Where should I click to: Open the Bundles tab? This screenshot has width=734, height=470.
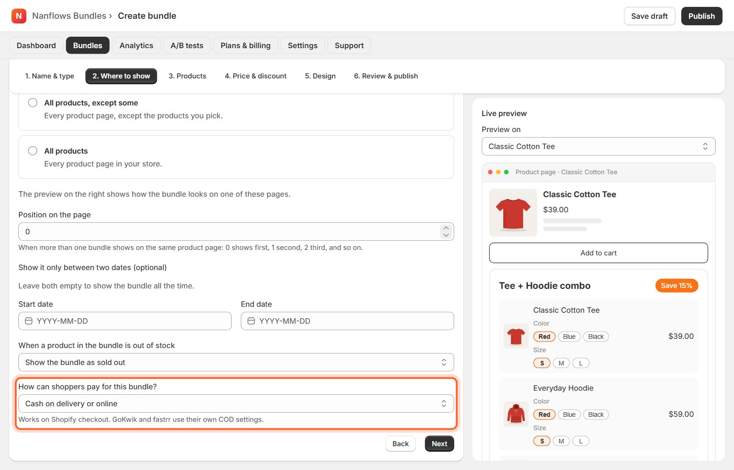[88, 45]
